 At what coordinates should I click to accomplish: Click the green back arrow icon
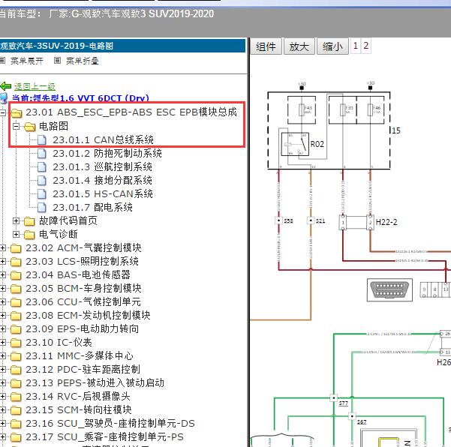[6, 86]
